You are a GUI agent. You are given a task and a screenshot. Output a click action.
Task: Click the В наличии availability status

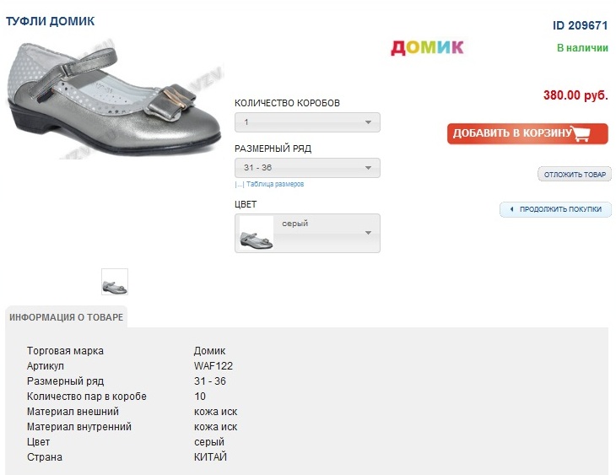point(582,48)
